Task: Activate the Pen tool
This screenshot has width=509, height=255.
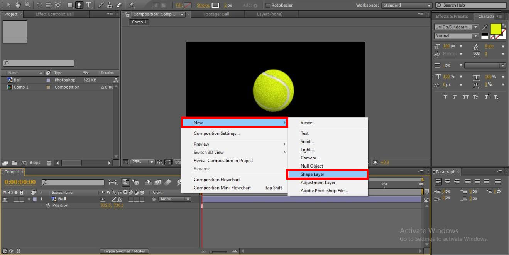Action: coord(79,4)
